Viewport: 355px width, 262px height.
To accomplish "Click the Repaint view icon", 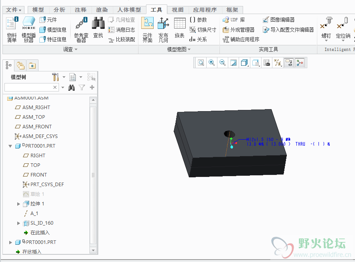I will click(x=233, y=63).
